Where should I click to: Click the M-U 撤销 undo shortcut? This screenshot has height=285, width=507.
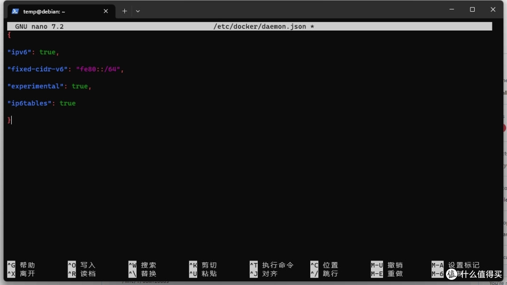(x=387, y=265)
